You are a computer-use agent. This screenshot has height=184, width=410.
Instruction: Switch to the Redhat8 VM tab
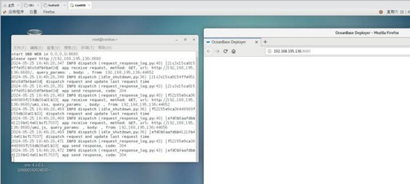54,5
